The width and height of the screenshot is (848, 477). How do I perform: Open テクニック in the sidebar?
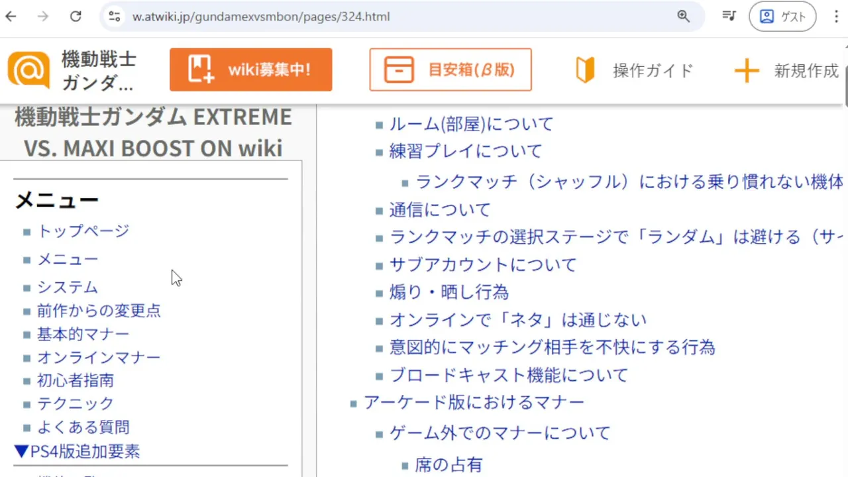click(76, 403)
